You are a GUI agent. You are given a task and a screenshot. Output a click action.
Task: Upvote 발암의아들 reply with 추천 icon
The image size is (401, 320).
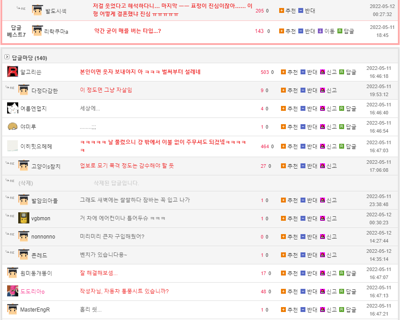[x=283, y=200]
